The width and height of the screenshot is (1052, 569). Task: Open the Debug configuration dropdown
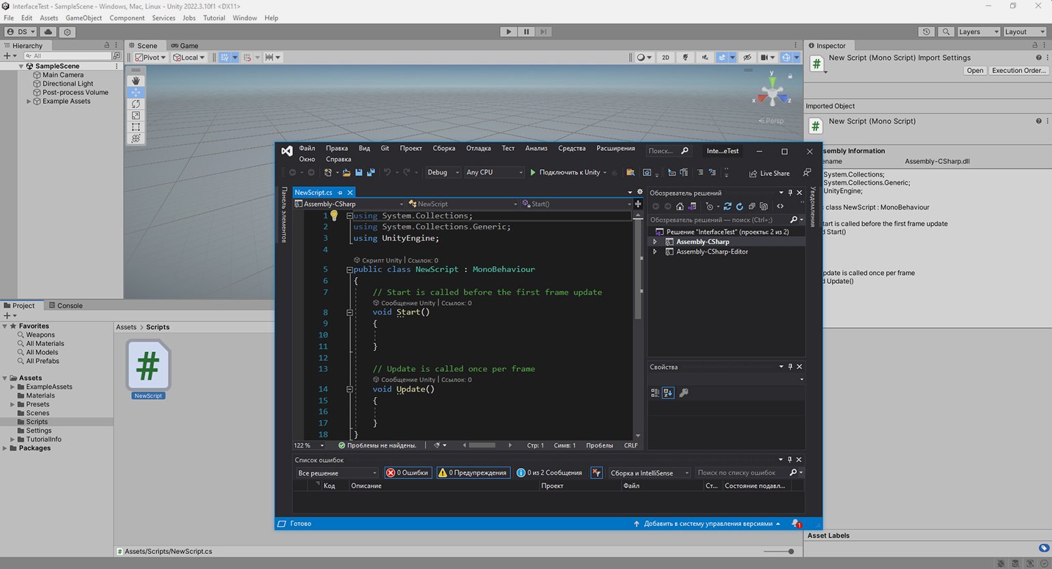coord(443,173)
